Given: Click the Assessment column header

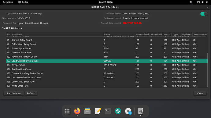Looking at the screenshot, I should [x=200, y=34].
